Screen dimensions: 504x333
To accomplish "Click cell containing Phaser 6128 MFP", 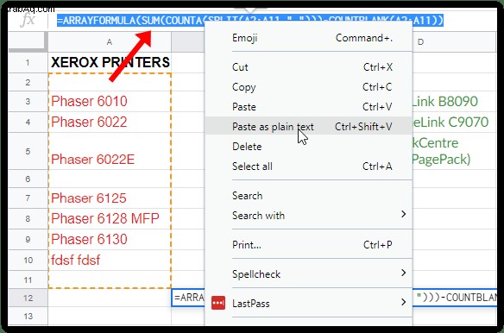I will pos(110,218).
